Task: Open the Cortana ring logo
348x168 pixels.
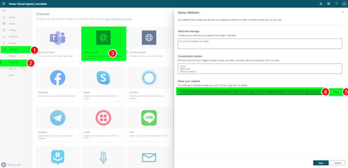Action: (x=149, y=78)
